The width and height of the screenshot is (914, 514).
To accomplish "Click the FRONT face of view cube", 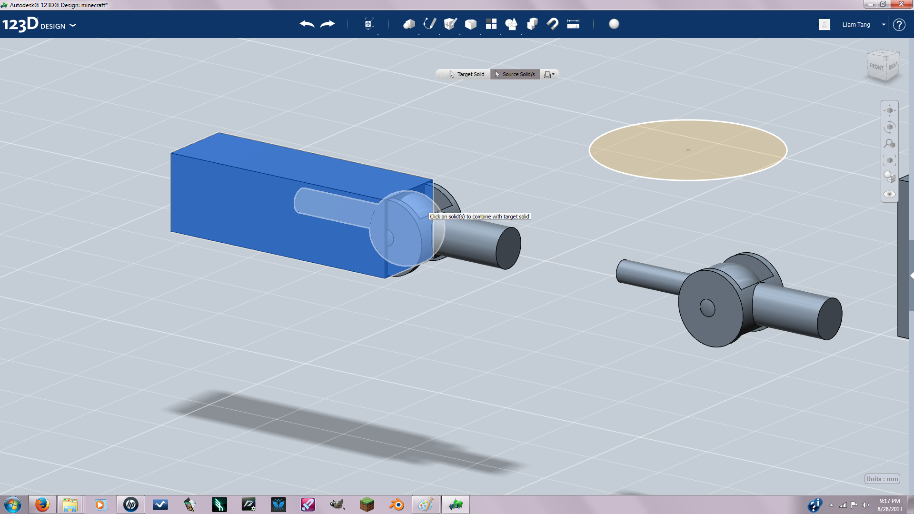I will pyautogui.click(x=876, y=67).
